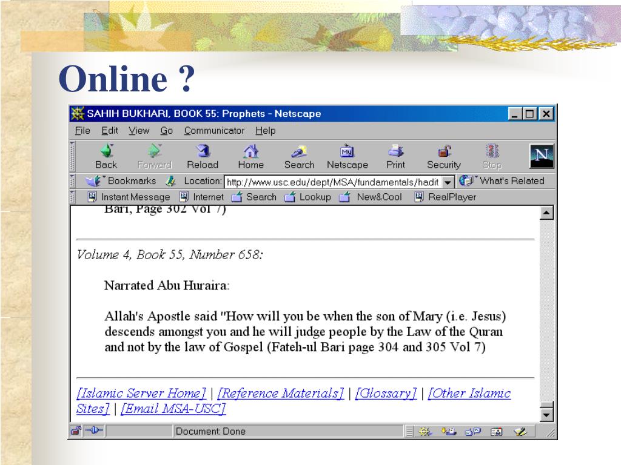Open What's Related
Image resolution: width=621 pixels, height=465 pixels.
(x=502, y=181)
